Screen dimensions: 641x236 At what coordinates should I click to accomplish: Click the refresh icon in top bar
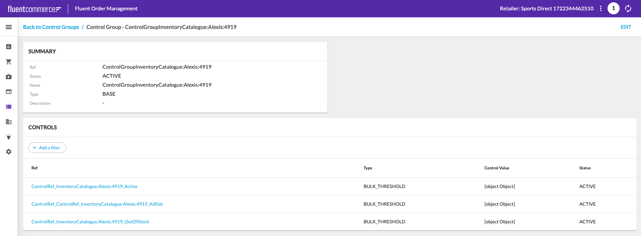click(628, 9)
